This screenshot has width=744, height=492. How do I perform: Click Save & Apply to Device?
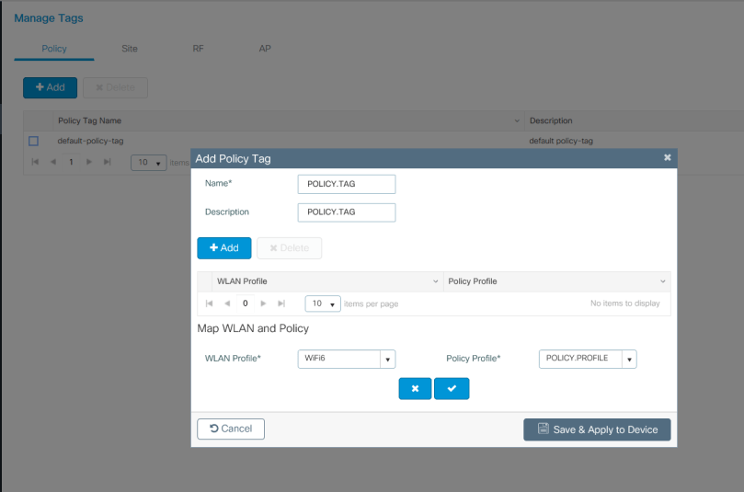click(597, 429)
